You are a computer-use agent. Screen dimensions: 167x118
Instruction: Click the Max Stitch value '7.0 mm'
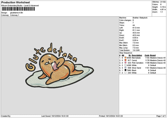[136, 43]
